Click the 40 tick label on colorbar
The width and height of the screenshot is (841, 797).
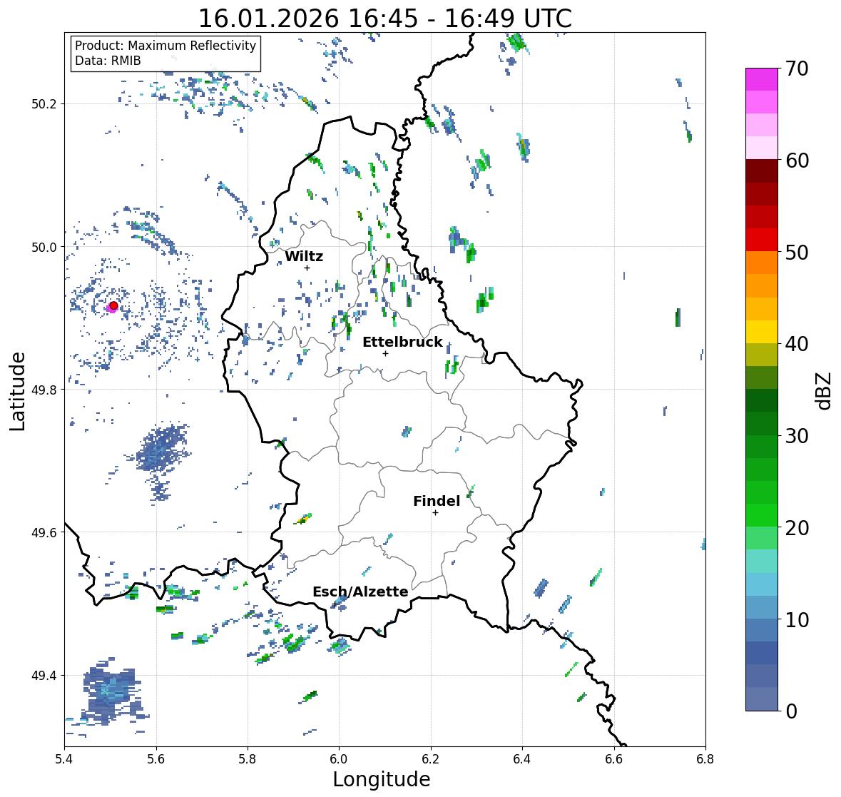(797, 344)
